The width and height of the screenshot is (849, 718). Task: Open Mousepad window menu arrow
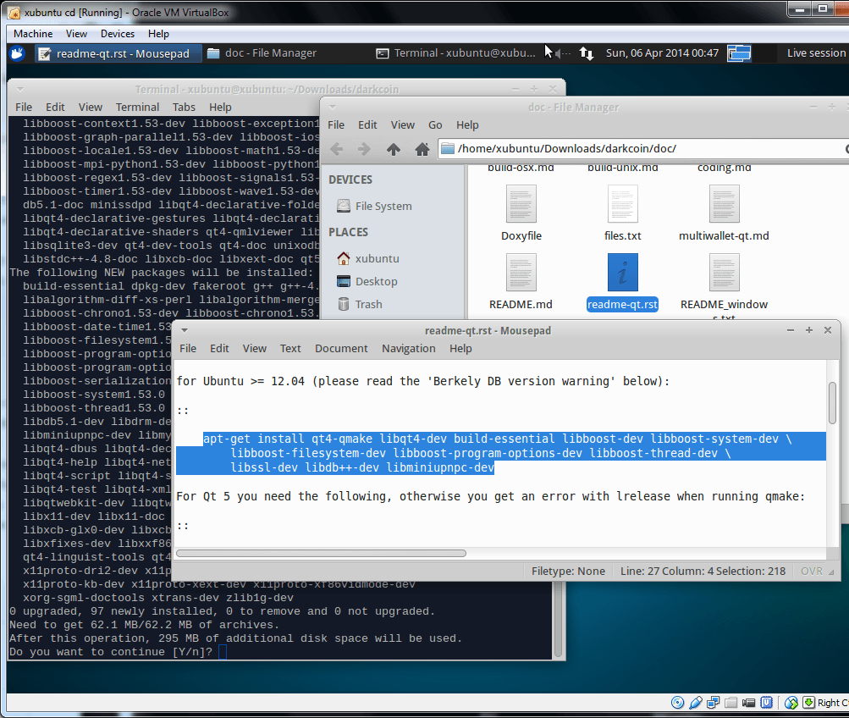(184, 330)
